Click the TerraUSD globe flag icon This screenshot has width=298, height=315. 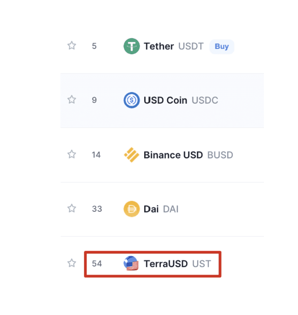131,264
